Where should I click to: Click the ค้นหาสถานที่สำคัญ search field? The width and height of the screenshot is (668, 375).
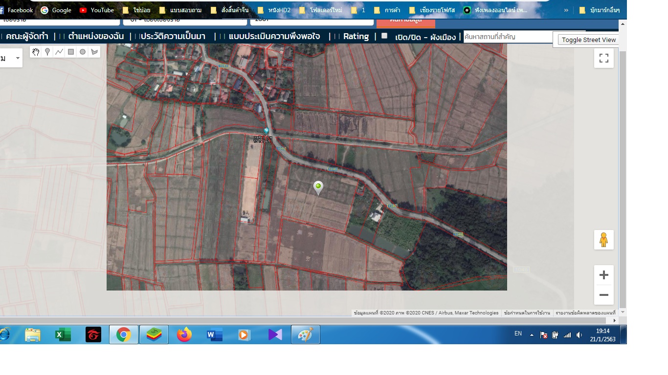(509, 37)
